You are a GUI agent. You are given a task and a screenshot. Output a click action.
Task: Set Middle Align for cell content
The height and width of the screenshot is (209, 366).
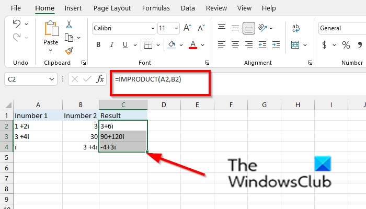pos(235,28)
